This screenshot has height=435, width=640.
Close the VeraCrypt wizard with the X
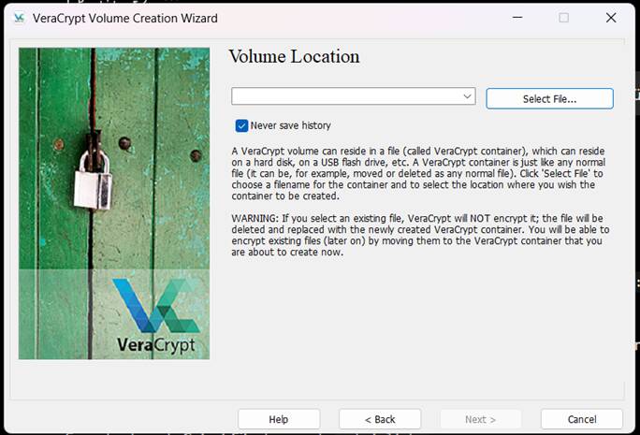[x=611, y=18]
